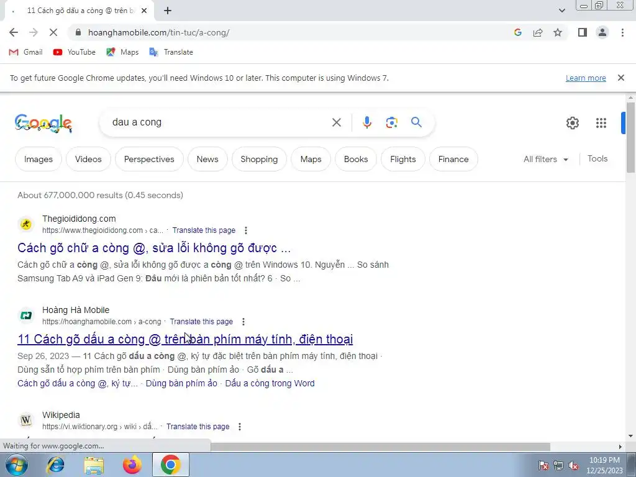
Task: Click the Hoàng Hà Mobile favicon
Action: 26,315
